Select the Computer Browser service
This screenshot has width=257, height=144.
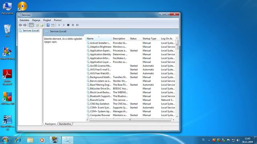[131, 115]
